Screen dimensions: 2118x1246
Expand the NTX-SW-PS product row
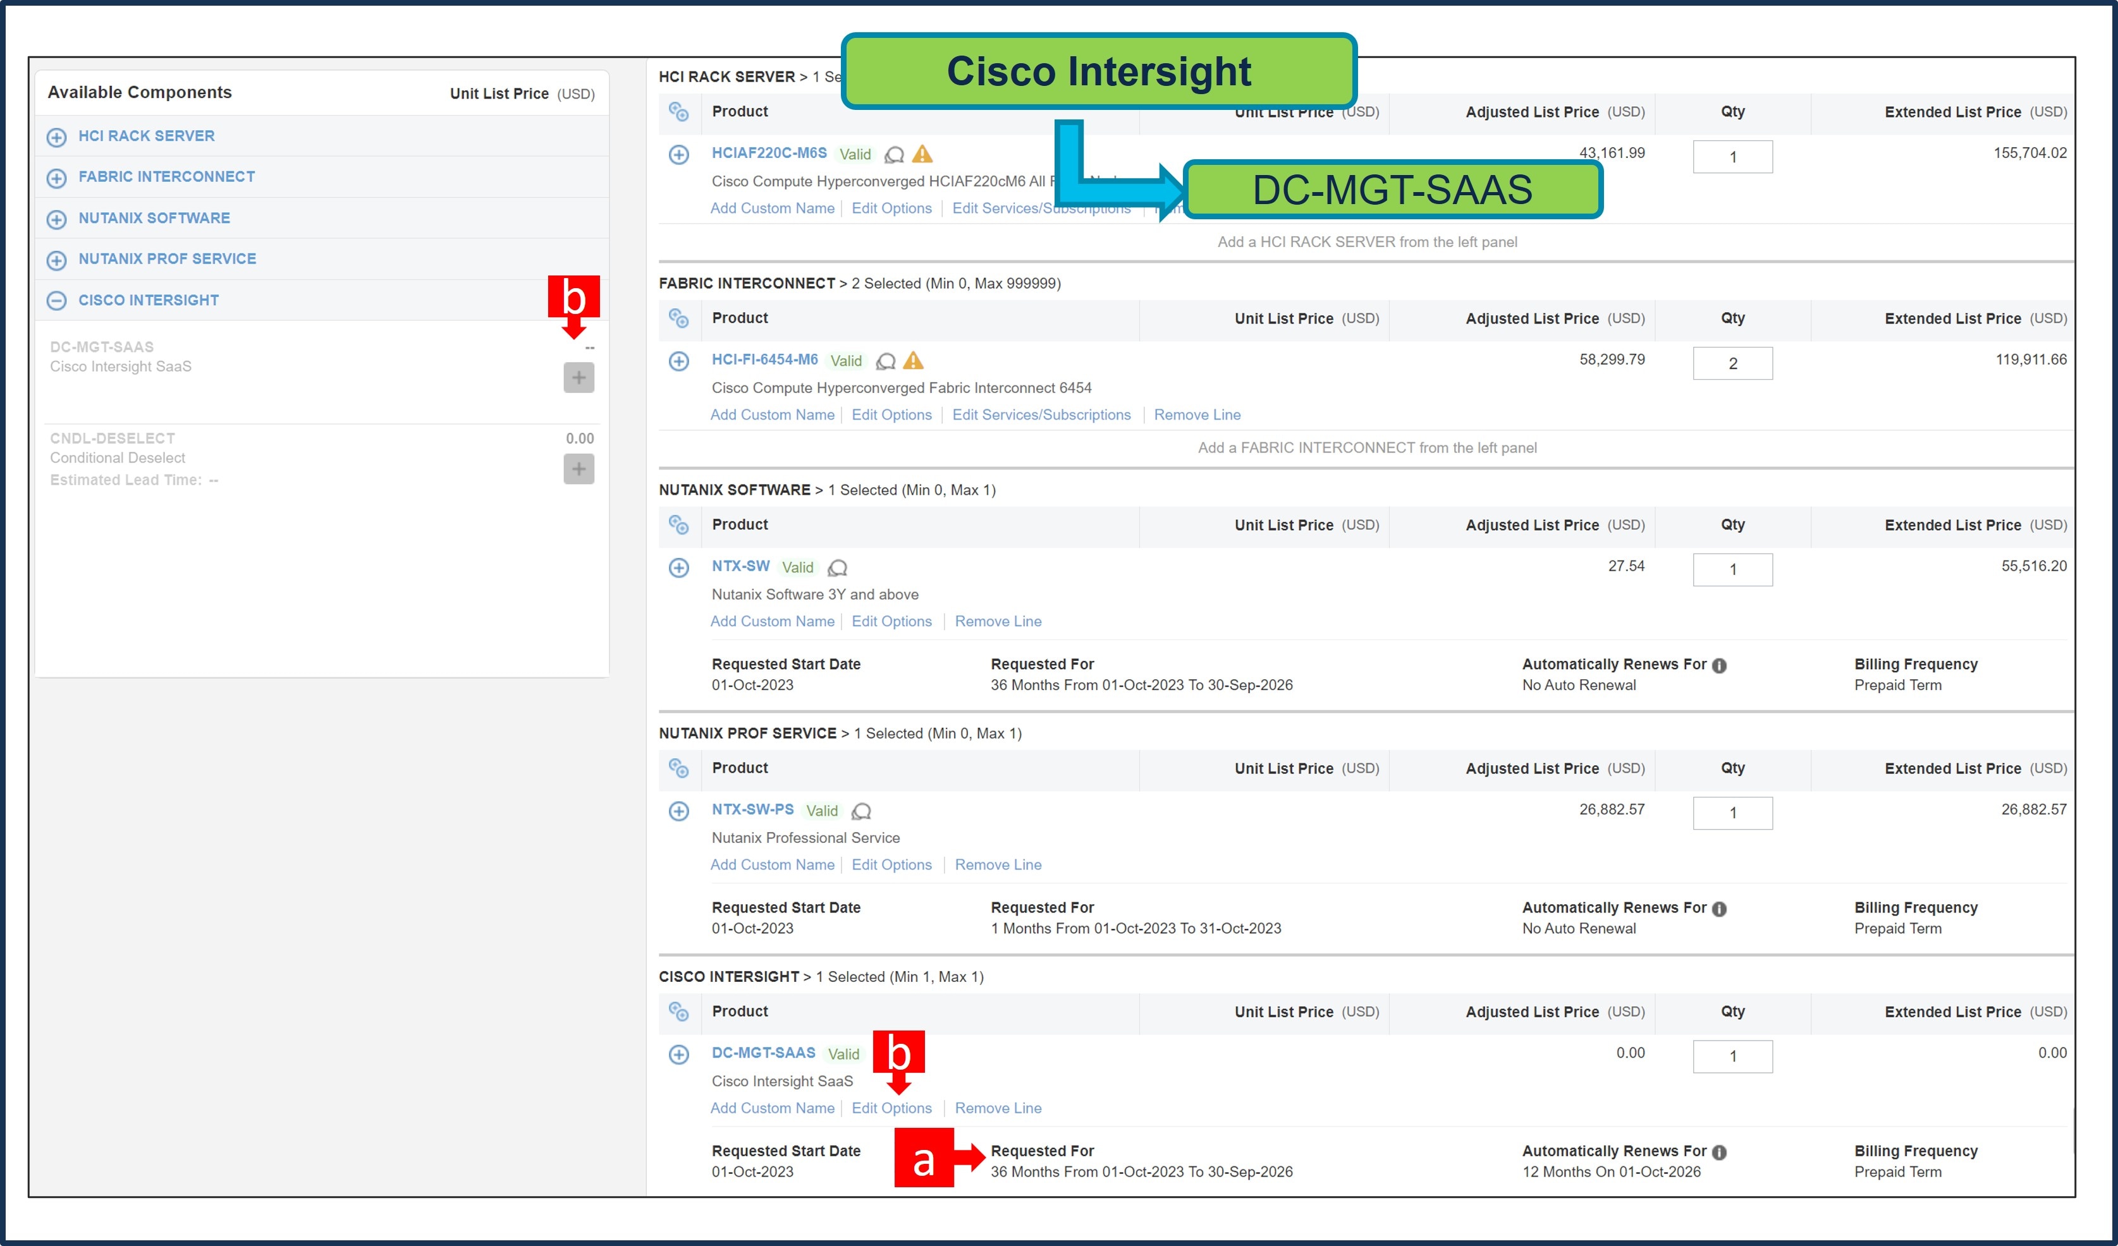click(x=678, y=812)
